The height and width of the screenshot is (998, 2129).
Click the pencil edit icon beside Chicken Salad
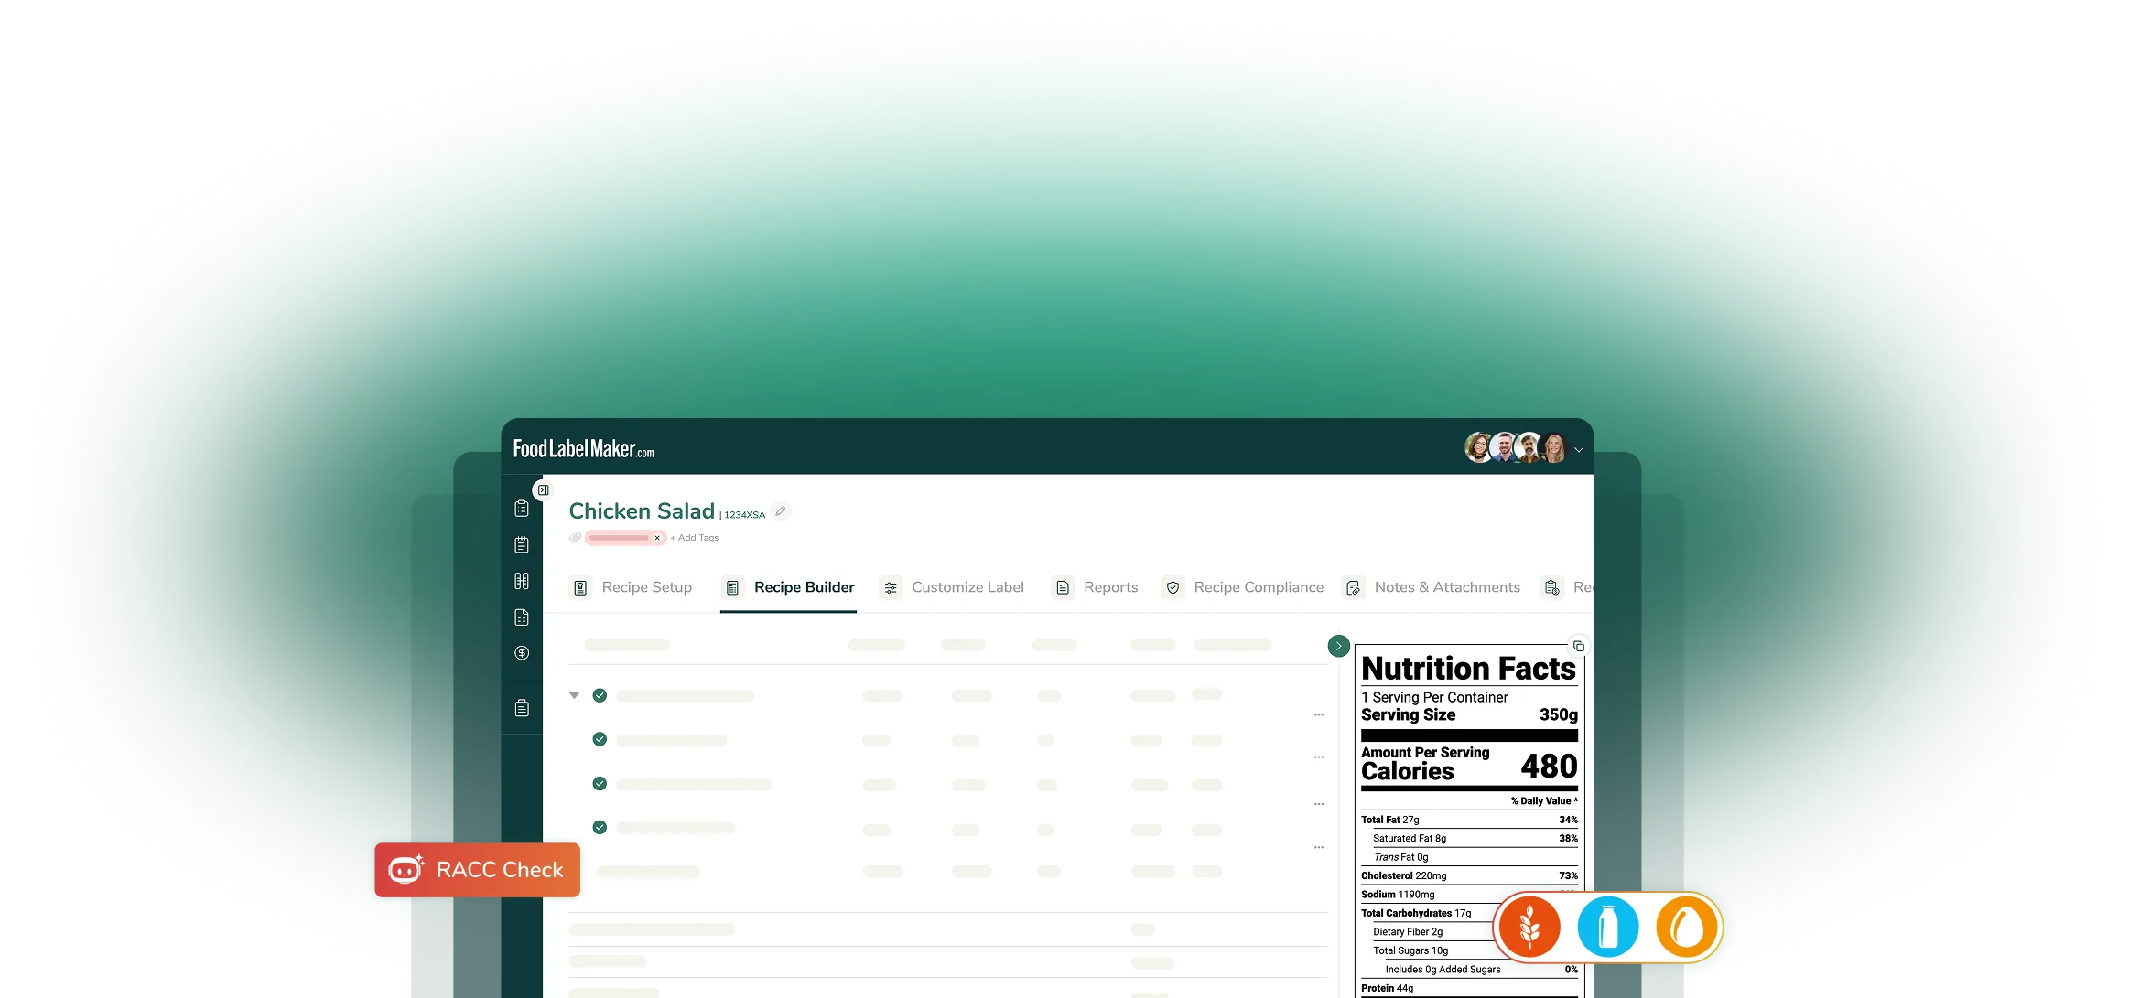point(780,511)
